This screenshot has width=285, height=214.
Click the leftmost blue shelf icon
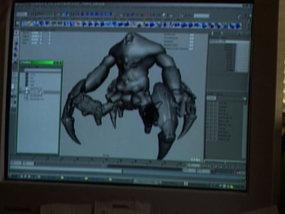click(24, 24)
